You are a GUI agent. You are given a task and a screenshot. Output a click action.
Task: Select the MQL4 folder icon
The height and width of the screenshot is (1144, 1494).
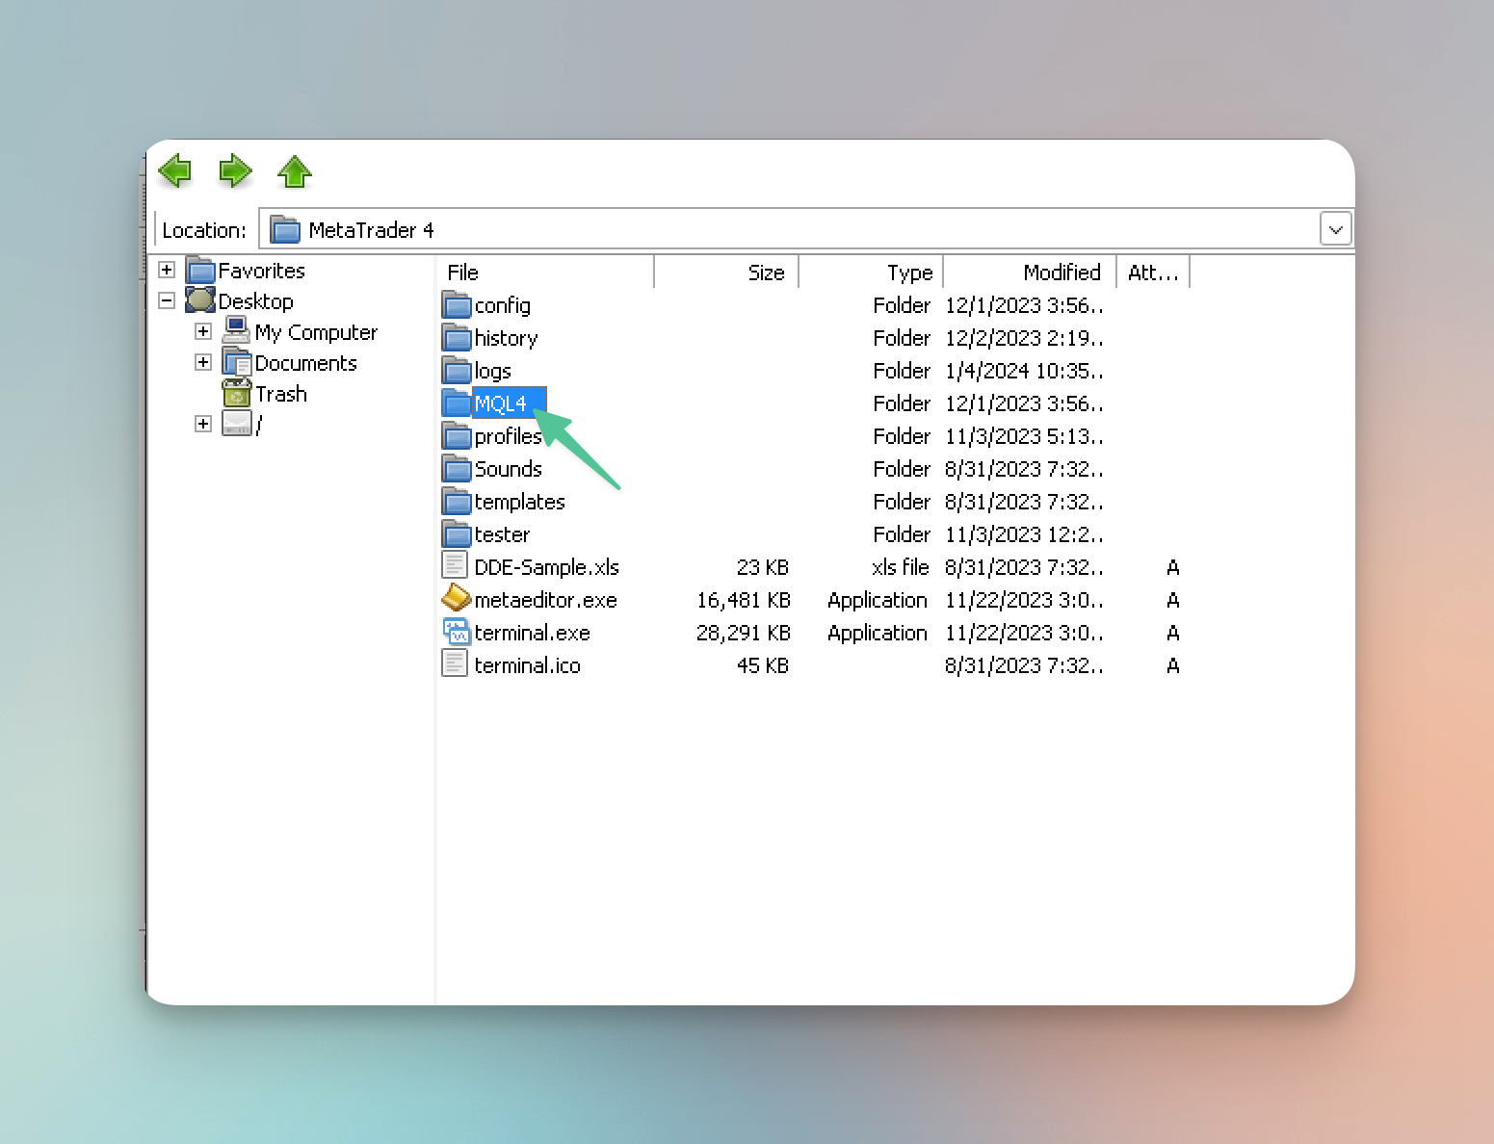457,403
